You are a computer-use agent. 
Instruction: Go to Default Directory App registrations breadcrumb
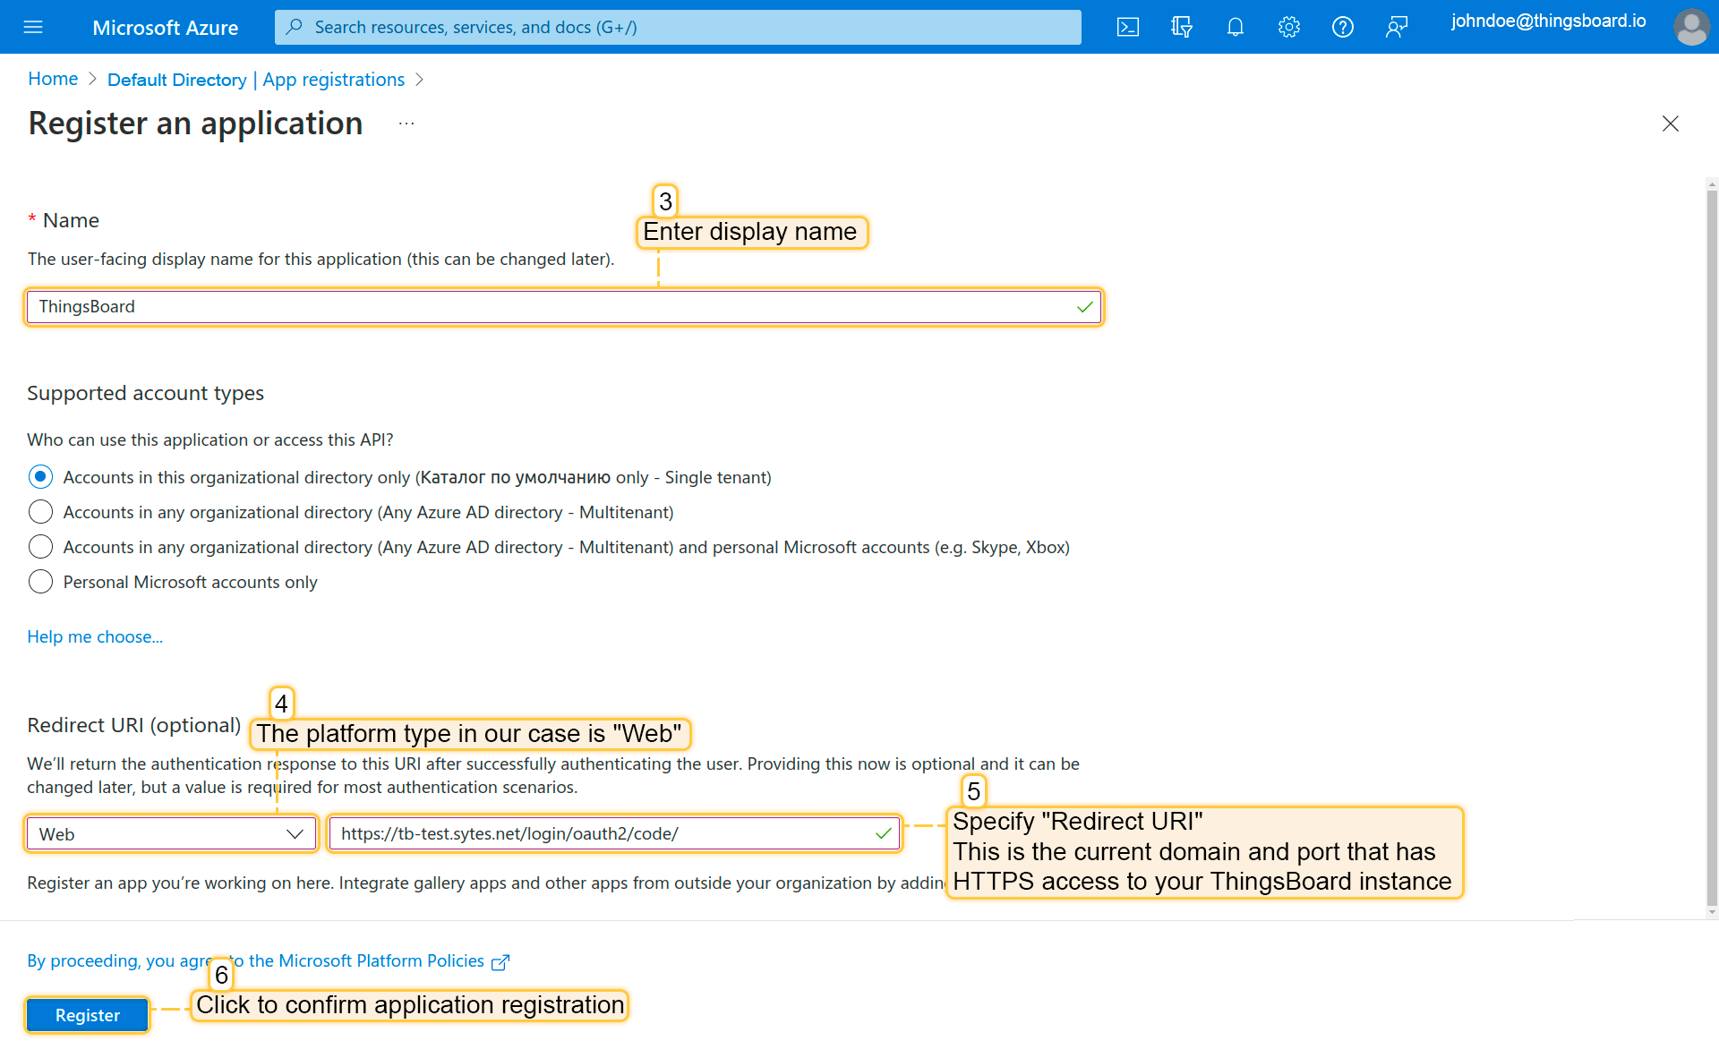tap(255, 80)
